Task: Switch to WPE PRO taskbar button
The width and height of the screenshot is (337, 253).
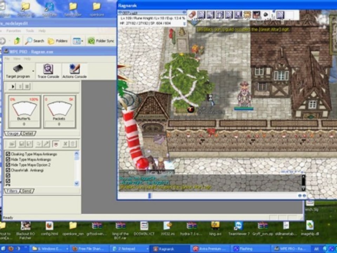Action: (x=291, y=249)
